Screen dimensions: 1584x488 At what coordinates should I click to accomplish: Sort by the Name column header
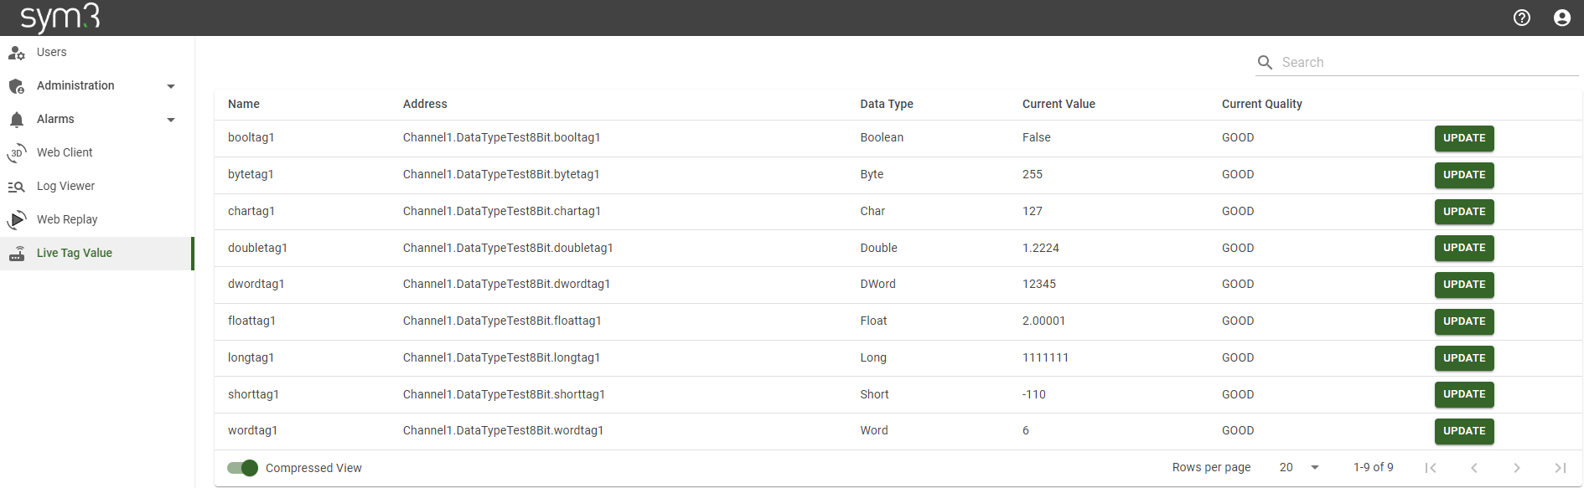[244, 104]
